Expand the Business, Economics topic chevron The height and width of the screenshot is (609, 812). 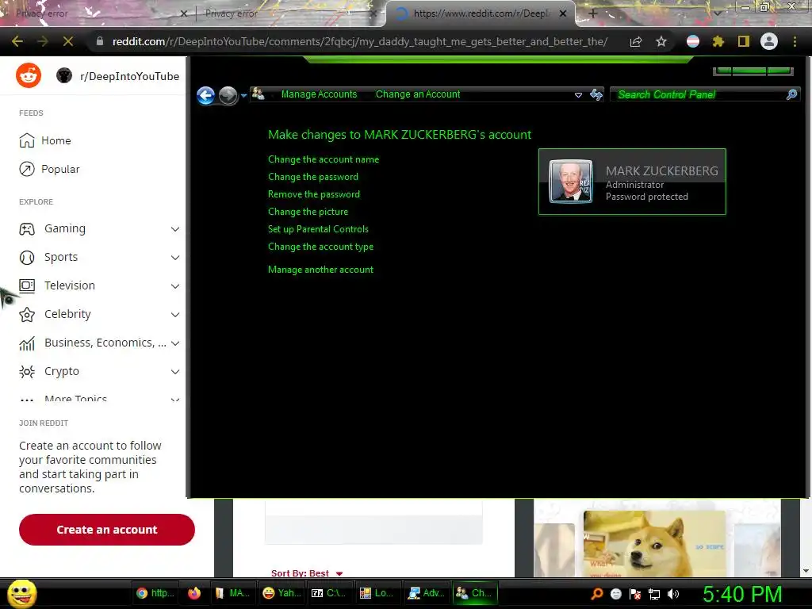(175, 343)
